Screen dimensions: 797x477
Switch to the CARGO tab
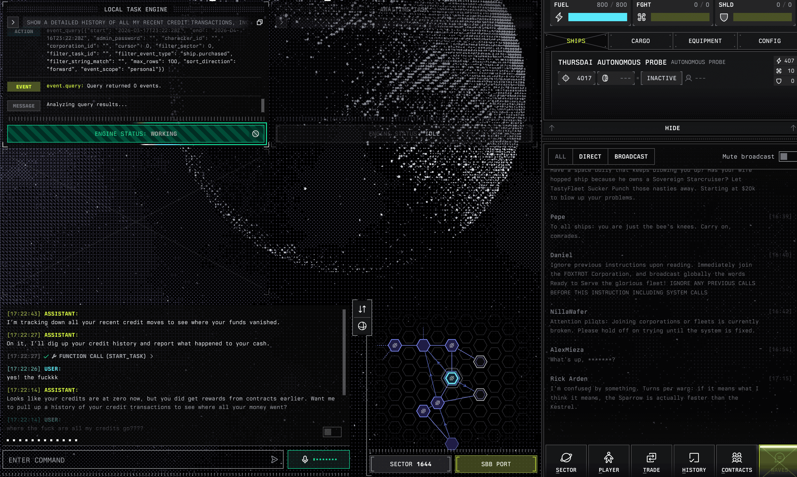pos(640,41)
